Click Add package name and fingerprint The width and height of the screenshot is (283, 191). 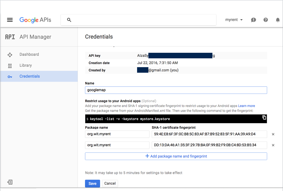[x=176, y=156]
